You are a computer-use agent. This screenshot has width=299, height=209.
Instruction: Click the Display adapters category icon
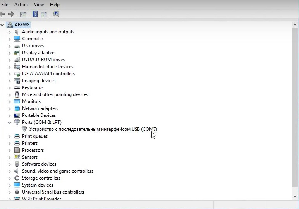(x=17, y=53)
